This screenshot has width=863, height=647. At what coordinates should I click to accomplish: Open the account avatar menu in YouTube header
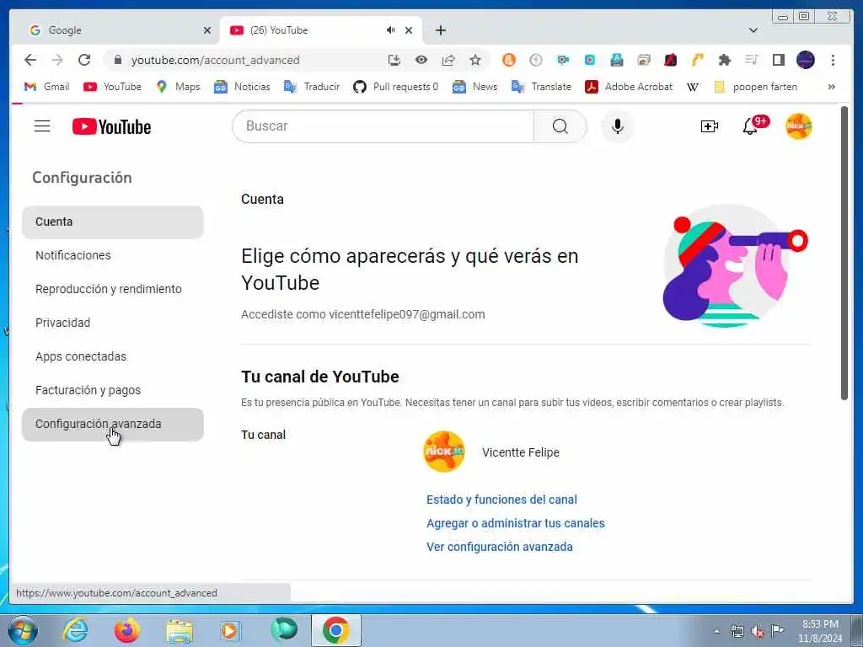[x=799, y=126]
